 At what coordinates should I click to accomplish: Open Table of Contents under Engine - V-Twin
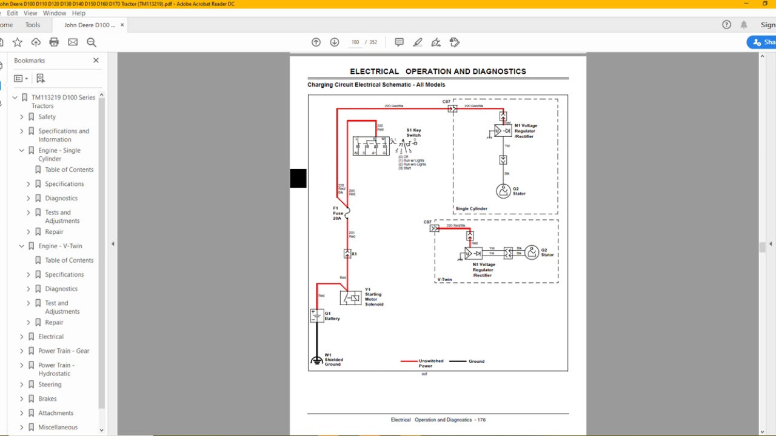(69, 260)
